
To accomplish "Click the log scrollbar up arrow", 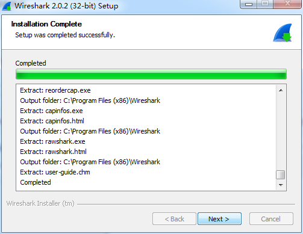I will 281,90.
